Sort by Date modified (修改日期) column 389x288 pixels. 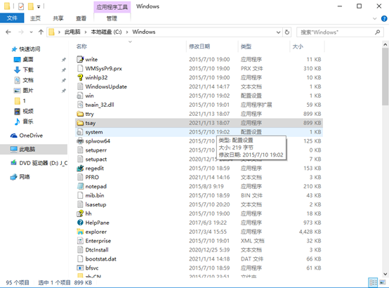click(x=212, y=46)
